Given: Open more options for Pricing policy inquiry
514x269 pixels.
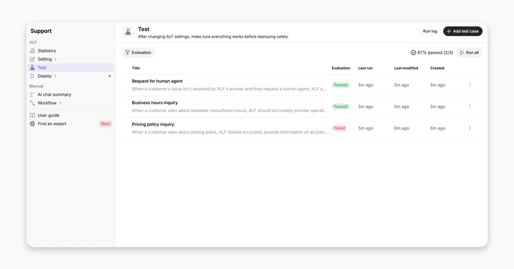Looking at the screenshot, I should tap(470, 128).
